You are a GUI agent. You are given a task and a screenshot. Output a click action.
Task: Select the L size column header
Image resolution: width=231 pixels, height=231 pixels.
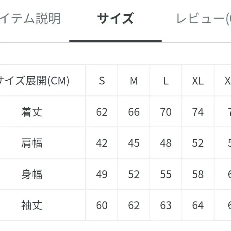[166, 81]
